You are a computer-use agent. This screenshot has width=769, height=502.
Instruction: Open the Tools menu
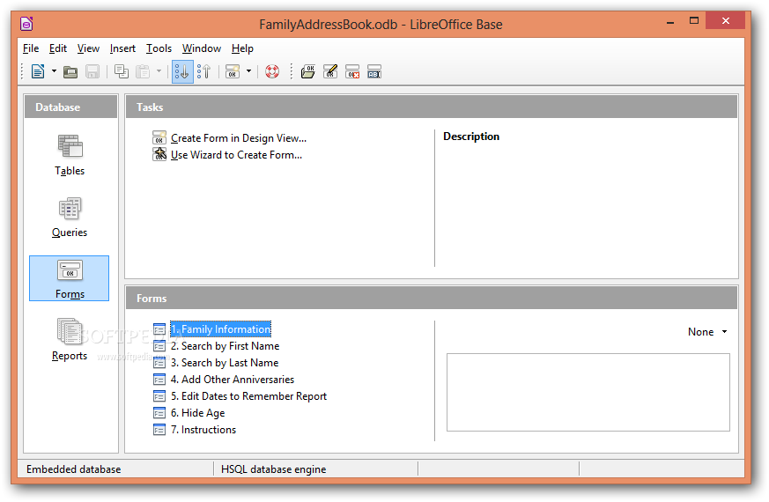pyautogui.click(x=159, y=48)
